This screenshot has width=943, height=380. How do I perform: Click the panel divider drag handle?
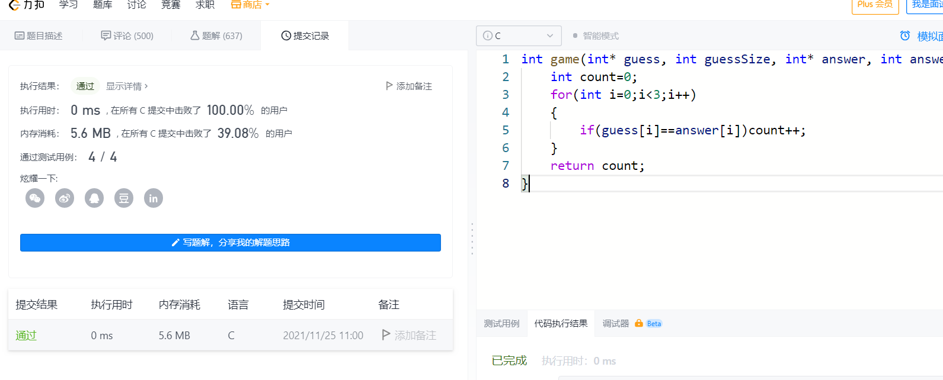pyautogui.click(x=472, y=239)
